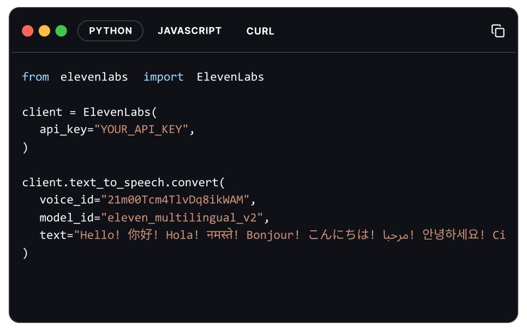527x330 pixels.
Task: Click the "eleven_multilingual_v2" model string
Action: (182, 218)
